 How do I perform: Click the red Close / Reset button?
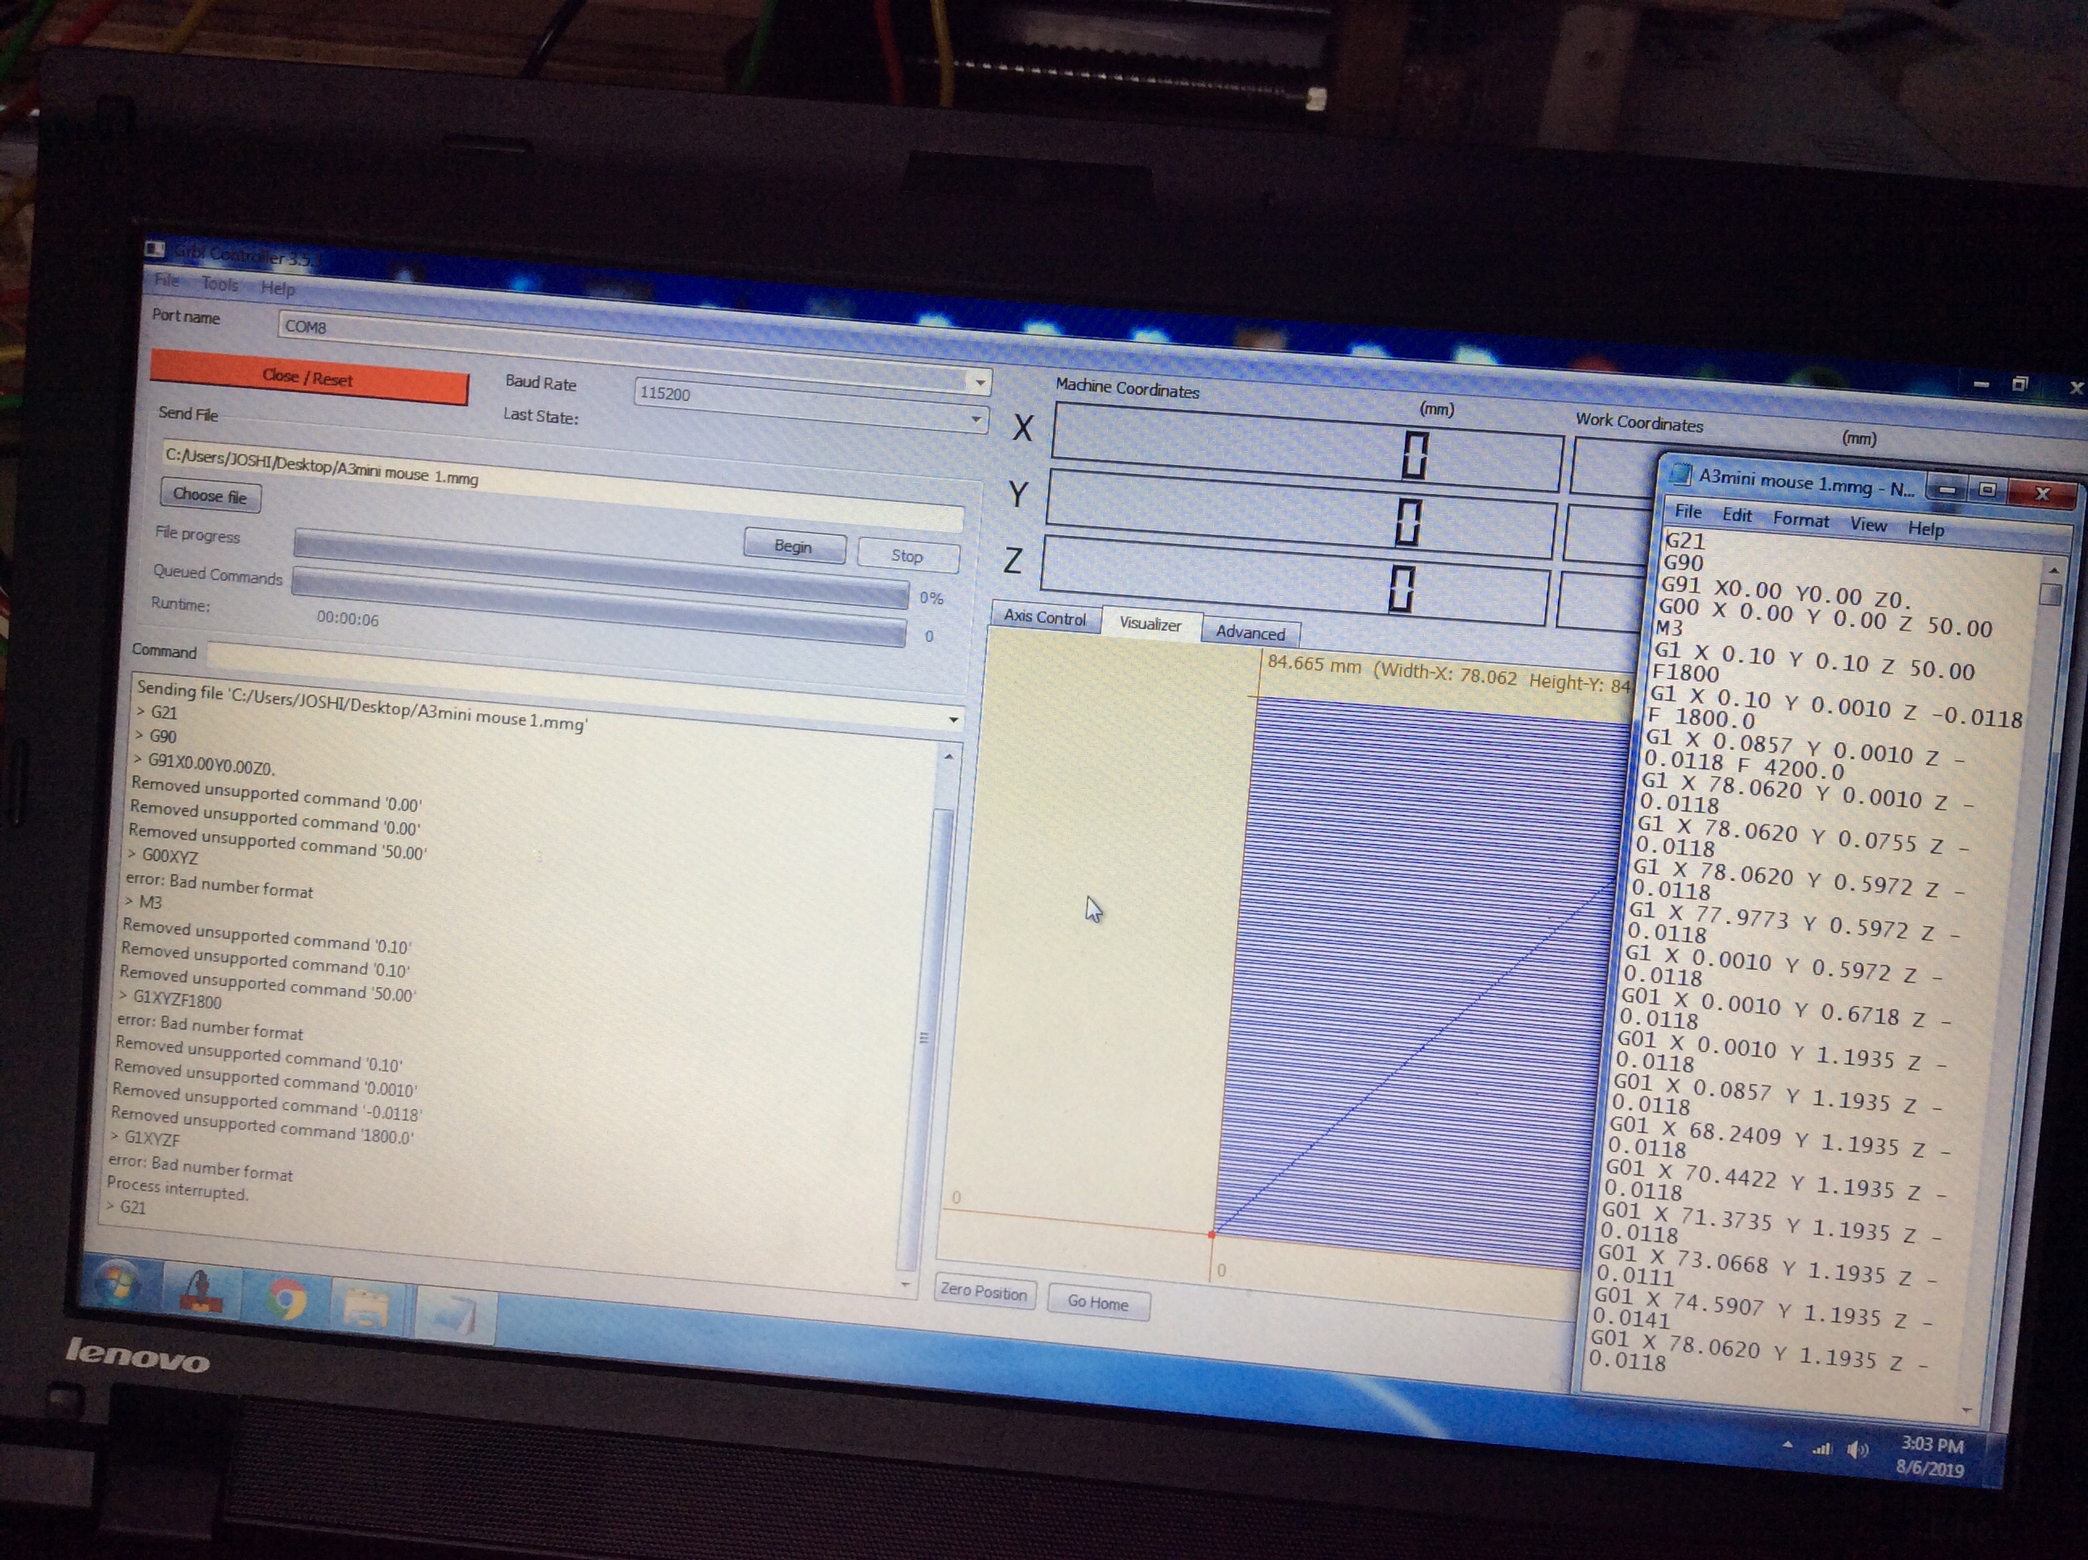[309, 378]
